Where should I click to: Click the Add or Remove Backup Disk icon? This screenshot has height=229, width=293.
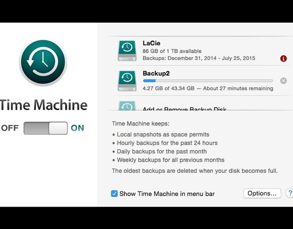point(127,106)
